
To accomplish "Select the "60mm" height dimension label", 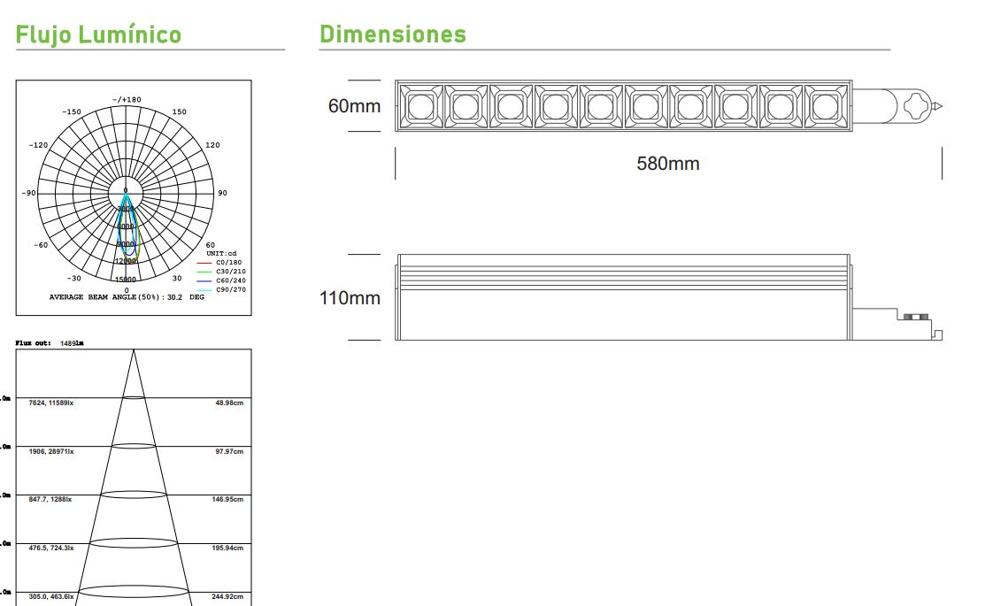I will tap(354, 106).
